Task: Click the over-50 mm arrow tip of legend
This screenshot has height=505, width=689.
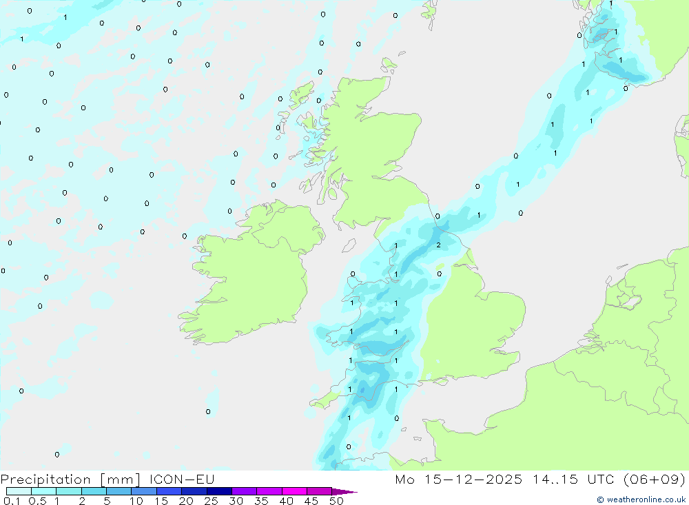Action: 344,492
